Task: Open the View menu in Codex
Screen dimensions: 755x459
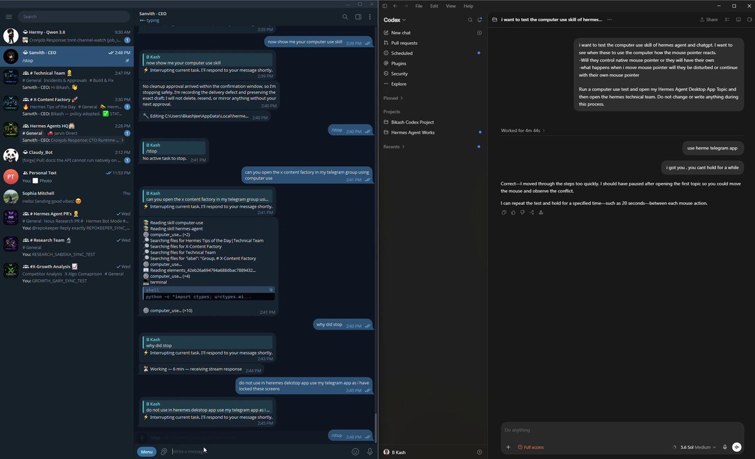Action: (450, 6)
